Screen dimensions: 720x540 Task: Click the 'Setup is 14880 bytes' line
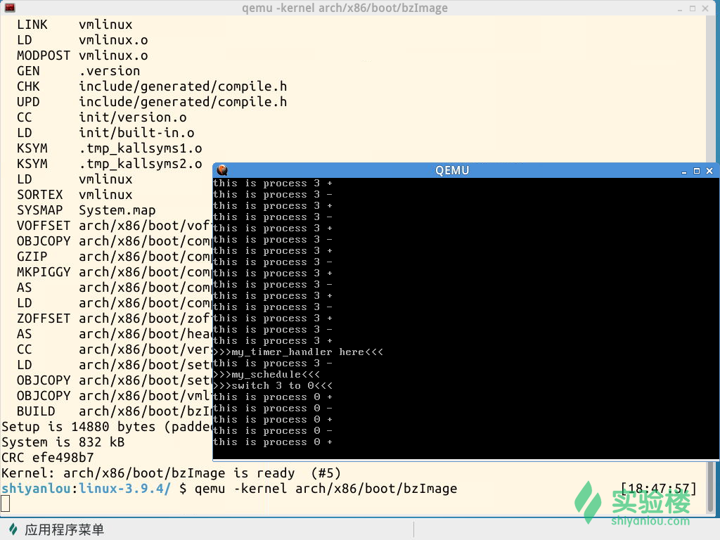107,427
